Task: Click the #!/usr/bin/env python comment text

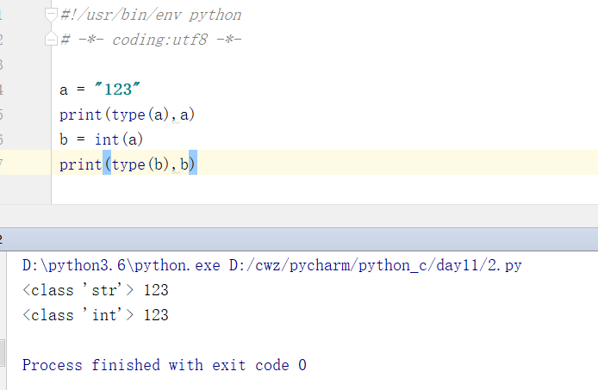Action: pyautogui.click(x=151, y=15)
